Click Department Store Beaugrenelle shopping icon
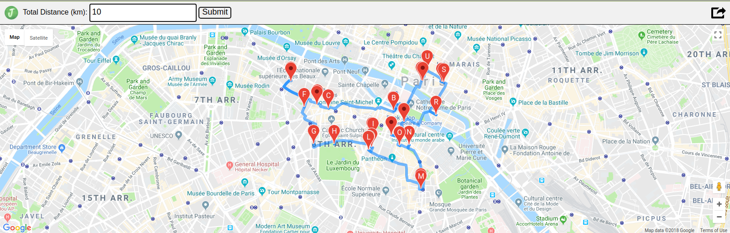Image resolution: width=730 pixels, height=233 pixels. [62, 148]
